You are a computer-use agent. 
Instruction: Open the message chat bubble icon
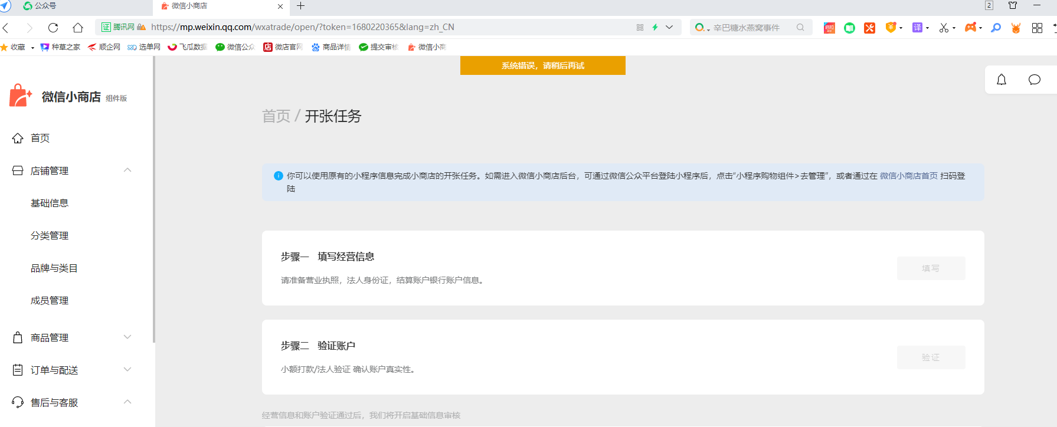pos(1035,80)
